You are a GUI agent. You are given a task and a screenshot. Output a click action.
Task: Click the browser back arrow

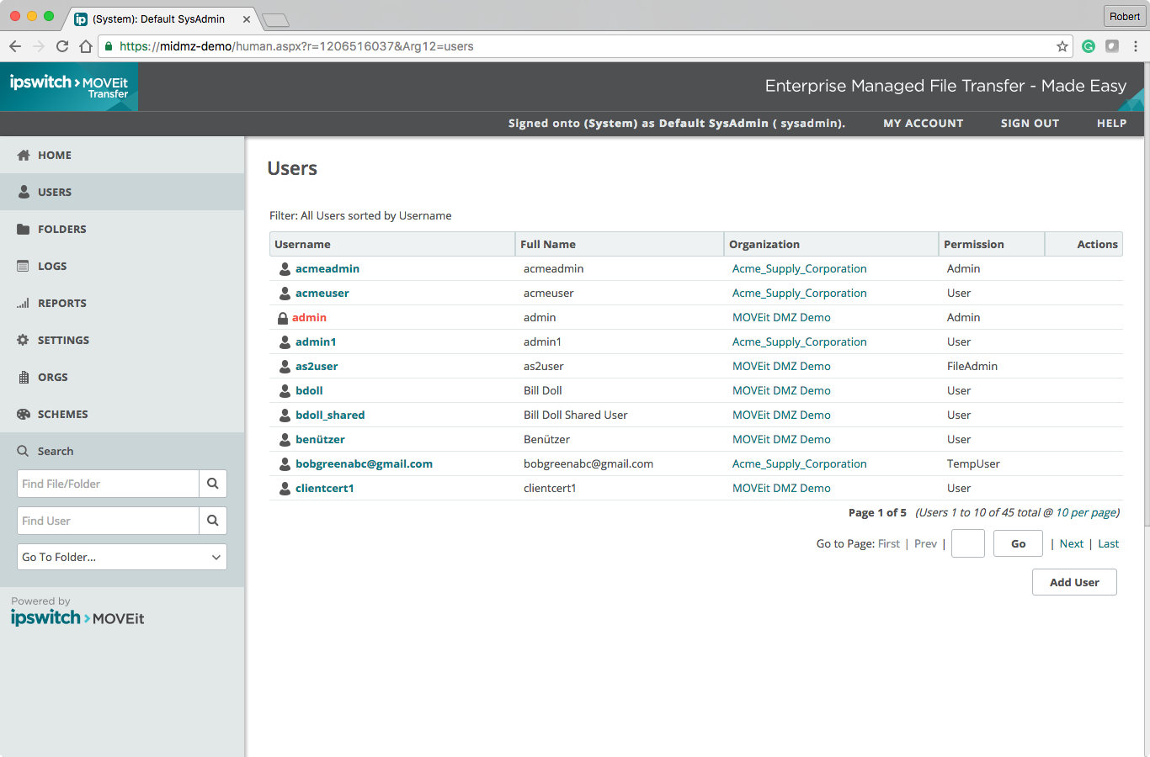pos(15,46)
